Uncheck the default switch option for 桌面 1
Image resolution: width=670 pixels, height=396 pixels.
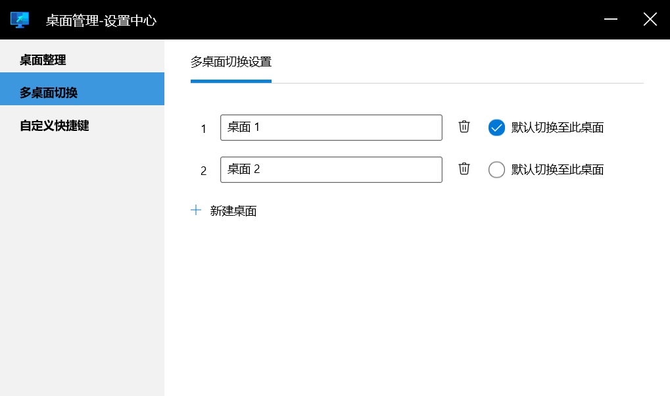click(496, 128)
